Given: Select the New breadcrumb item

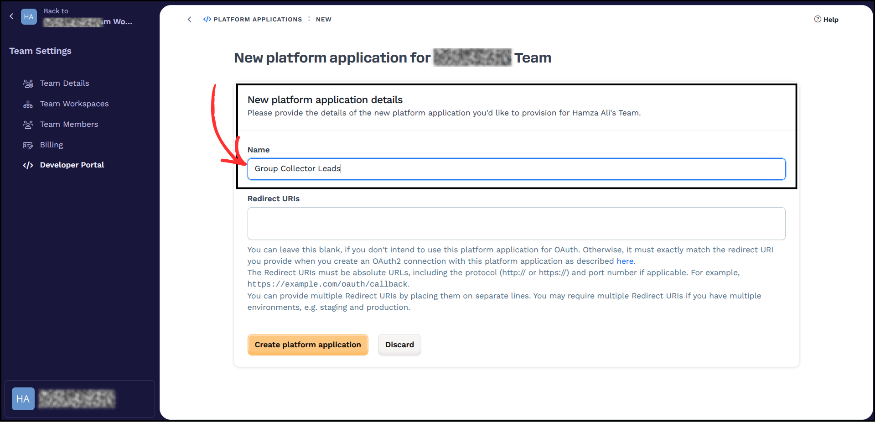Looking at the screenshot, I should pos(323,19).
